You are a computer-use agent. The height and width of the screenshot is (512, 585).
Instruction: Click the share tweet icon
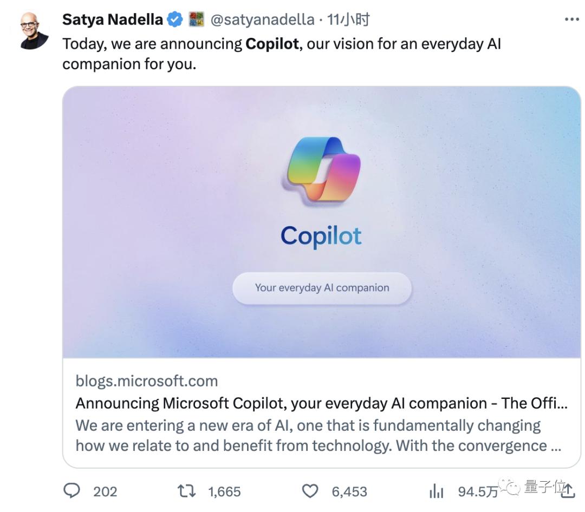568,491
